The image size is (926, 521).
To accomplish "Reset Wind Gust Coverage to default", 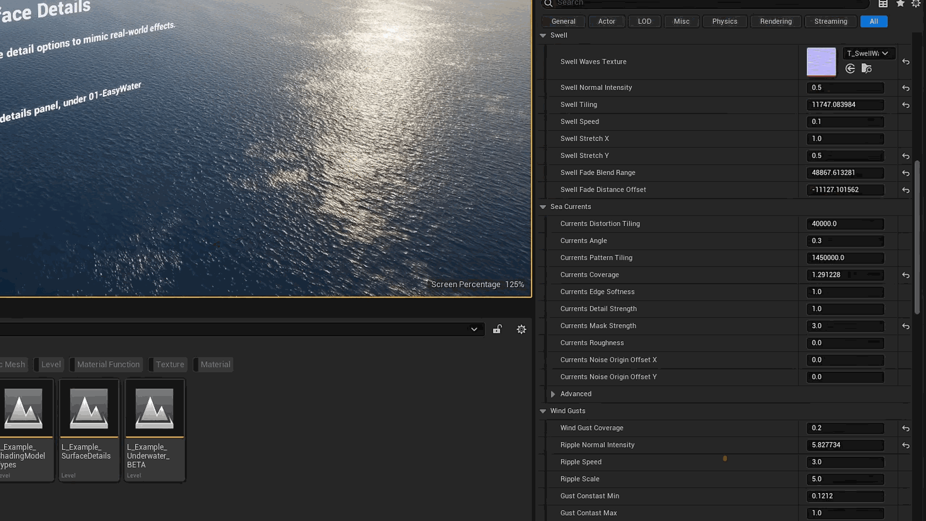I will pos(906,428).
